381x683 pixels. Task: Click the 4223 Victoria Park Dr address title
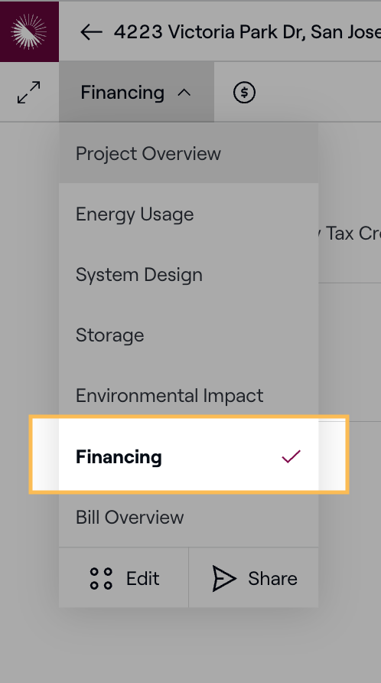tap(247, 32)
